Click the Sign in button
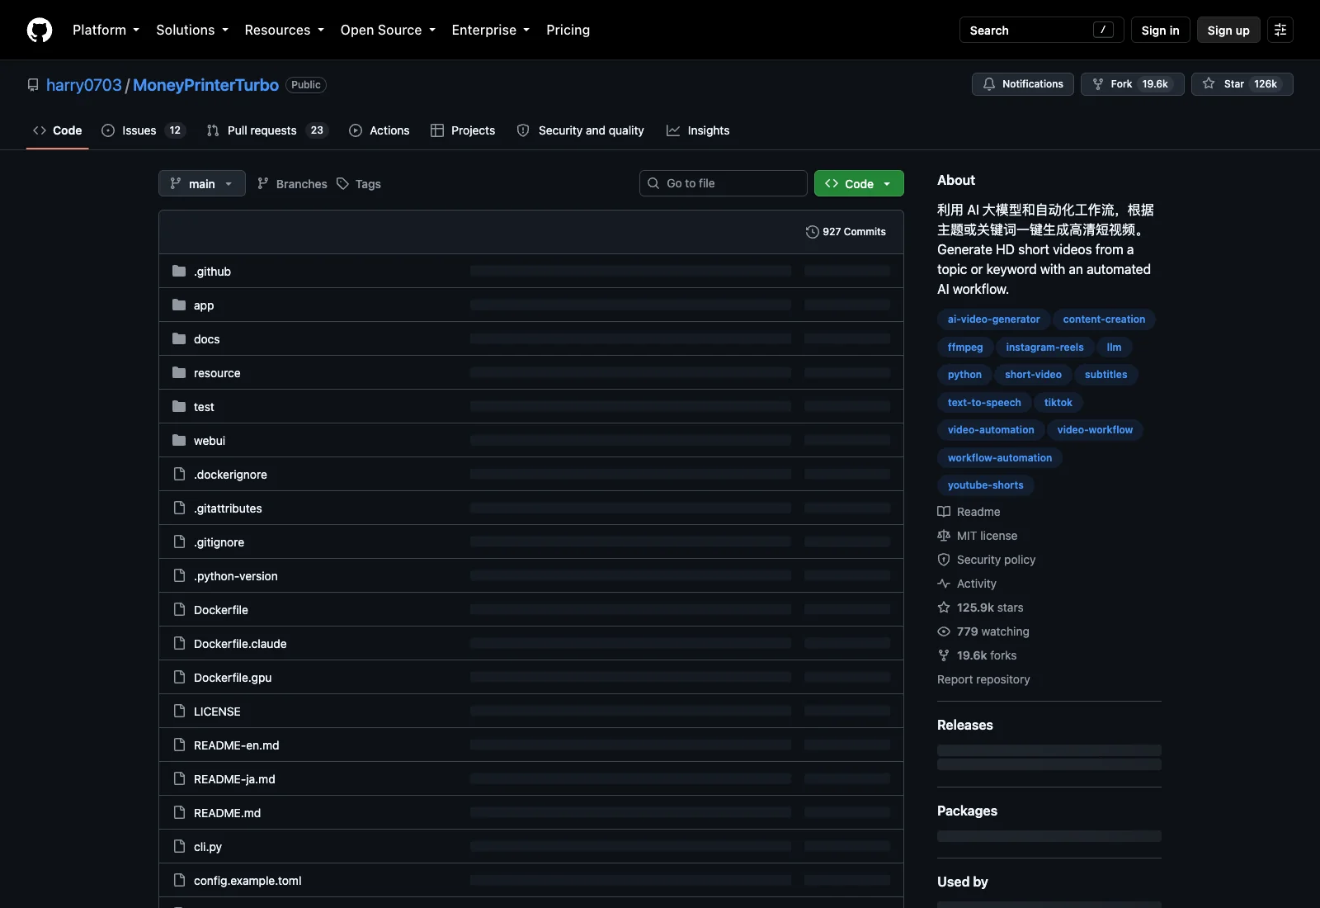The width and height of the screenshot is (1320, 908). tap(1161, 30)
